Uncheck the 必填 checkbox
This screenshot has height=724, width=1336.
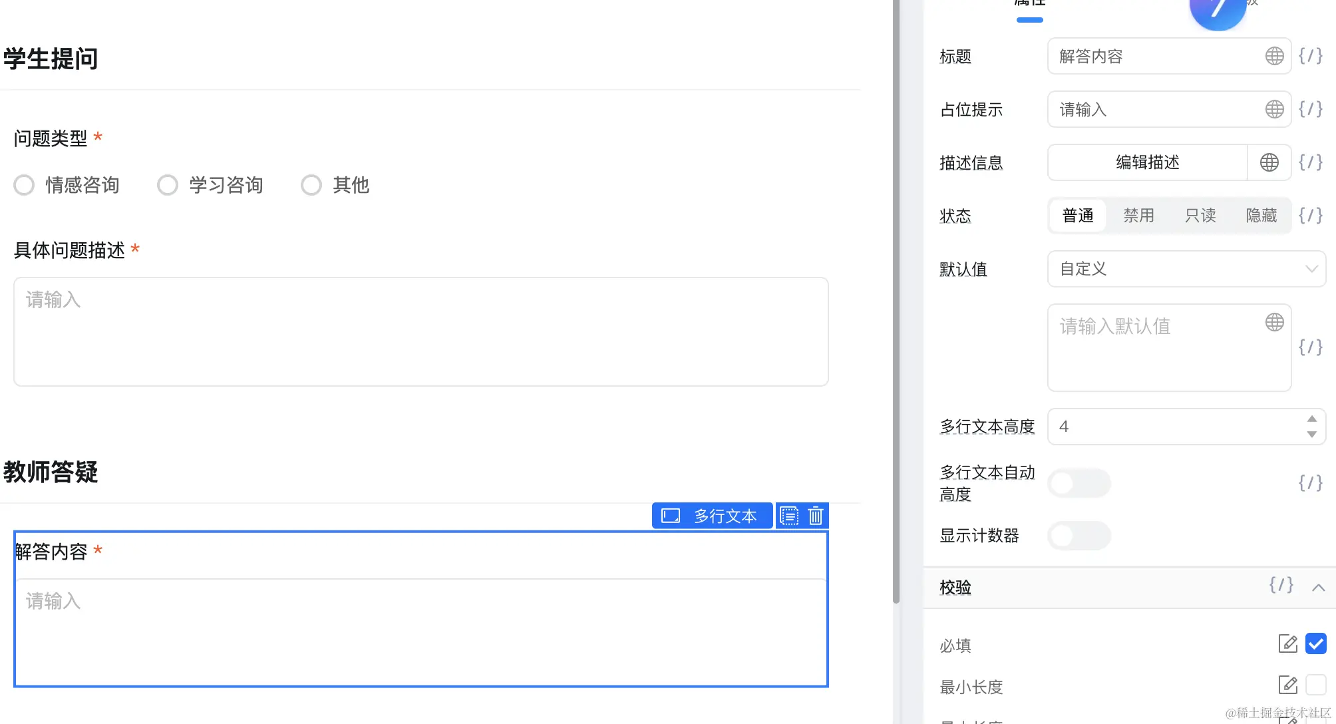click(x=1315, y=643)
